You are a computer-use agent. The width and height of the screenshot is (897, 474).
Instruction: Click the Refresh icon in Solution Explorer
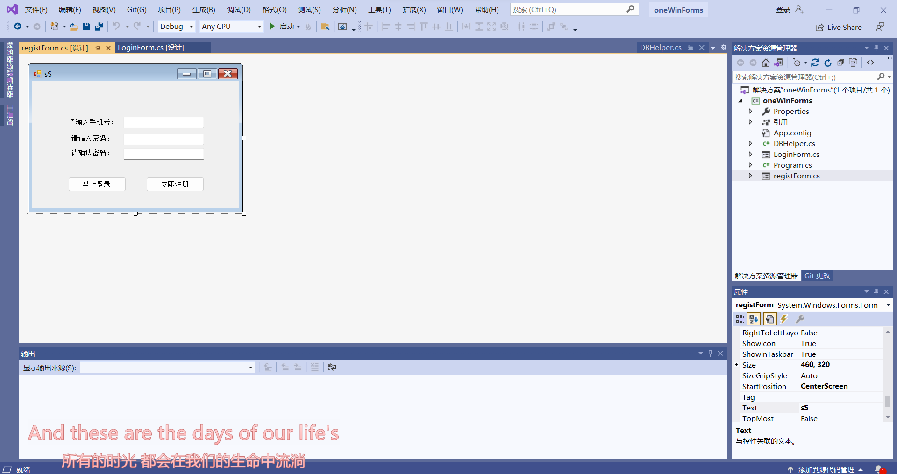828,63
